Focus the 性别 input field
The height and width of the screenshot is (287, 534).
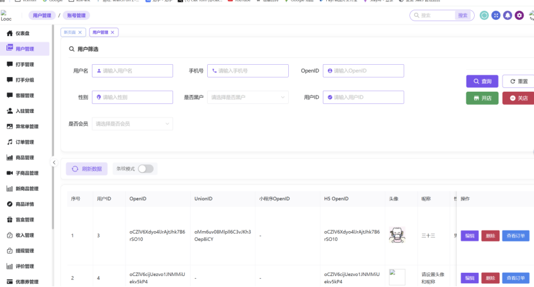[x=132, y=97]
